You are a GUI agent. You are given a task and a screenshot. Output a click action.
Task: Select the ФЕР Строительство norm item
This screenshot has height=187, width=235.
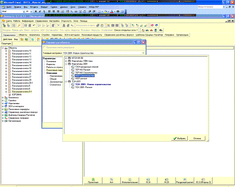85,76
